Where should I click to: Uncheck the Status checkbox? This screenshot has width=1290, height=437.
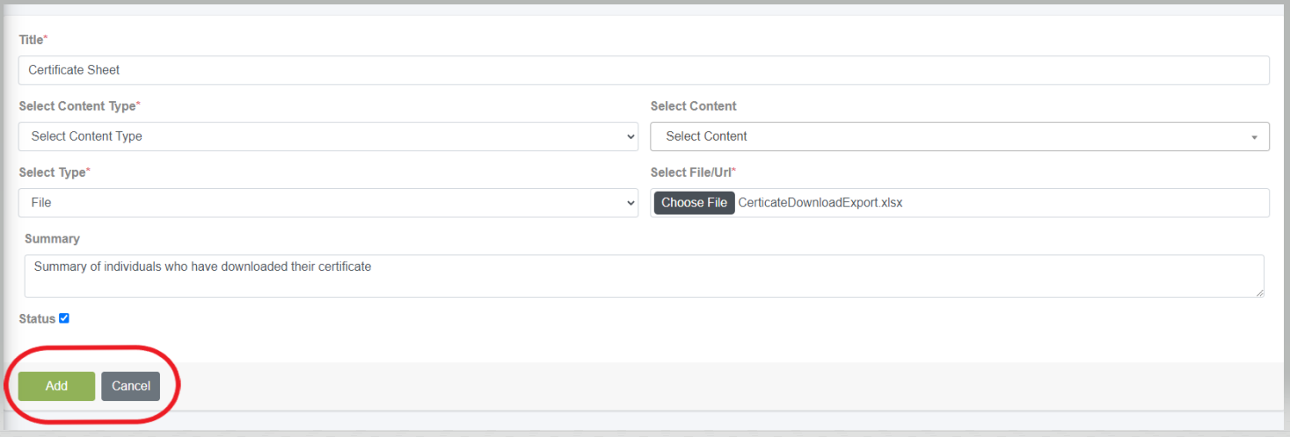[64, 318]
